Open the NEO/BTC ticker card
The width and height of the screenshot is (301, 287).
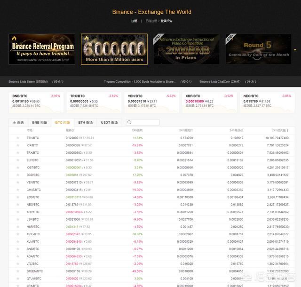click(x=267, y=103)
